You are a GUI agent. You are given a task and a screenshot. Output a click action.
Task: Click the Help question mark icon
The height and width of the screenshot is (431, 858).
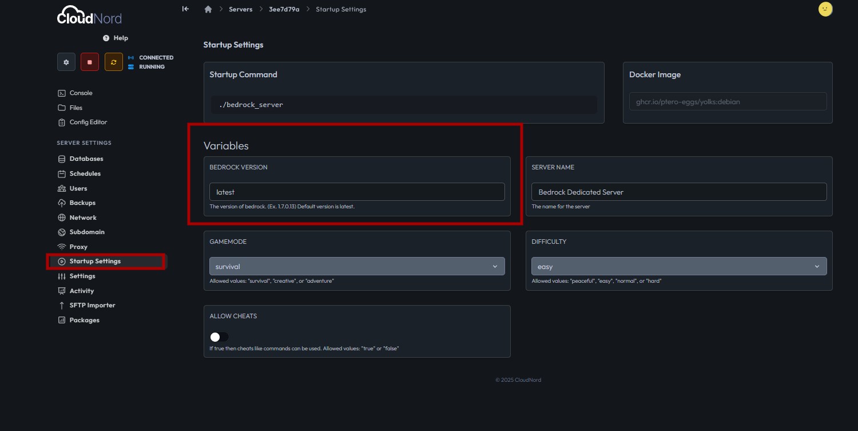coord(106,38)
